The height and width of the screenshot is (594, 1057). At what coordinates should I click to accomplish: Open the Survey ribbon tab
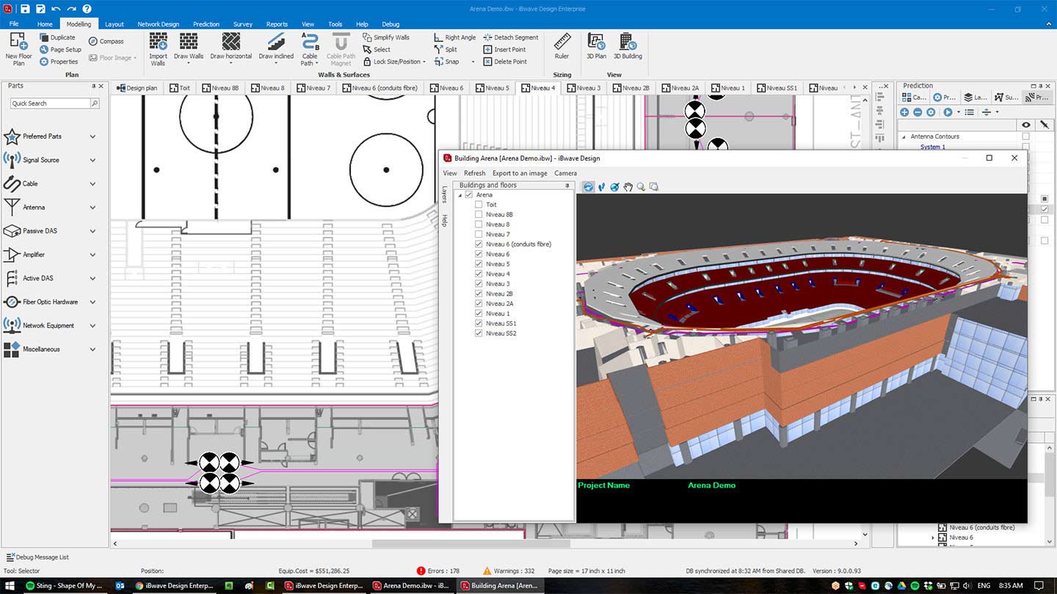coord(243,24)
